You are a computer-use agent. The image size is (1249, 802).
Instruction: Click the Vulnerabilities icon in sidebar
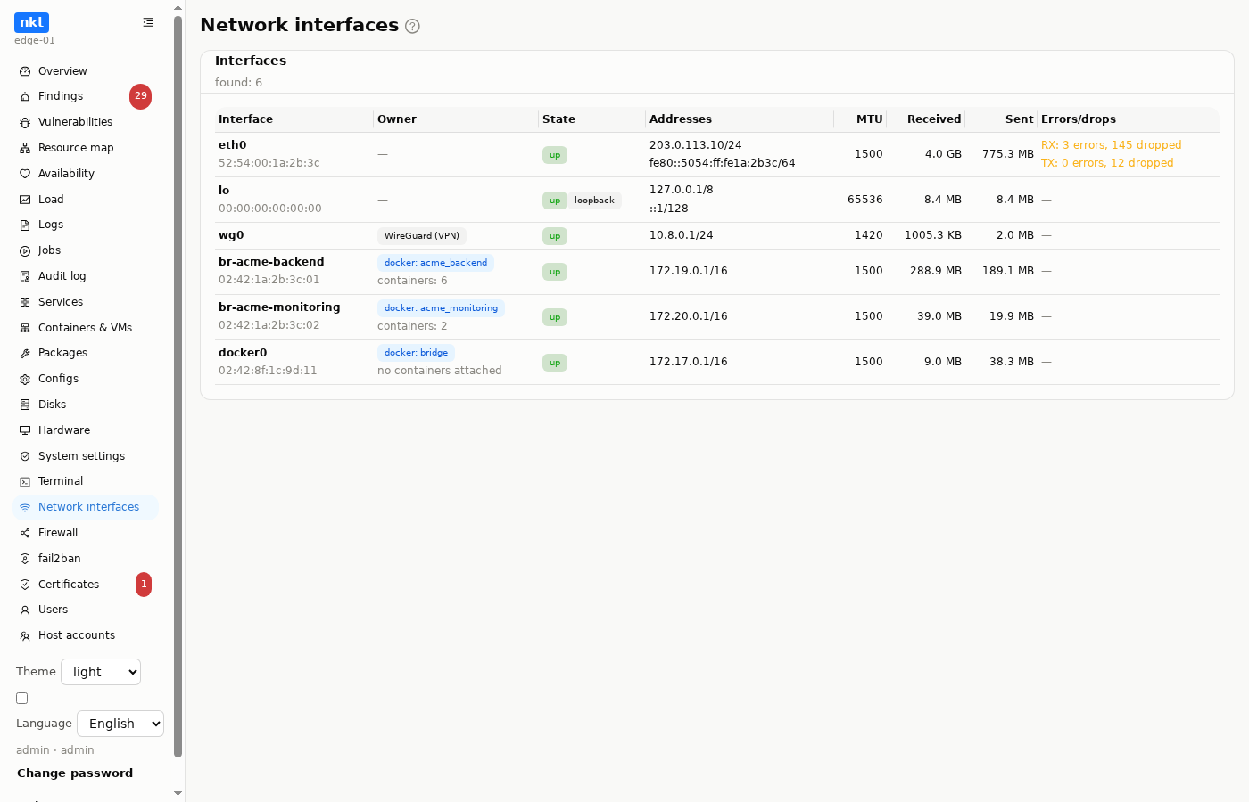click(x=25, y=123)
